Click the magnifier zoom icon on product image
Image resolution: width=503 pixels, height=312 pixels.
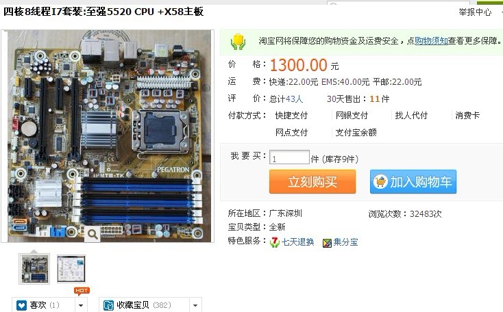coord(93,234)
